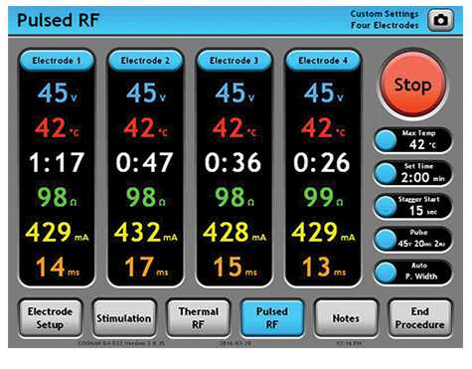The image size is (472, 369).
Task: Select the blue circle next to Set Time
Action: coord(386,173)
